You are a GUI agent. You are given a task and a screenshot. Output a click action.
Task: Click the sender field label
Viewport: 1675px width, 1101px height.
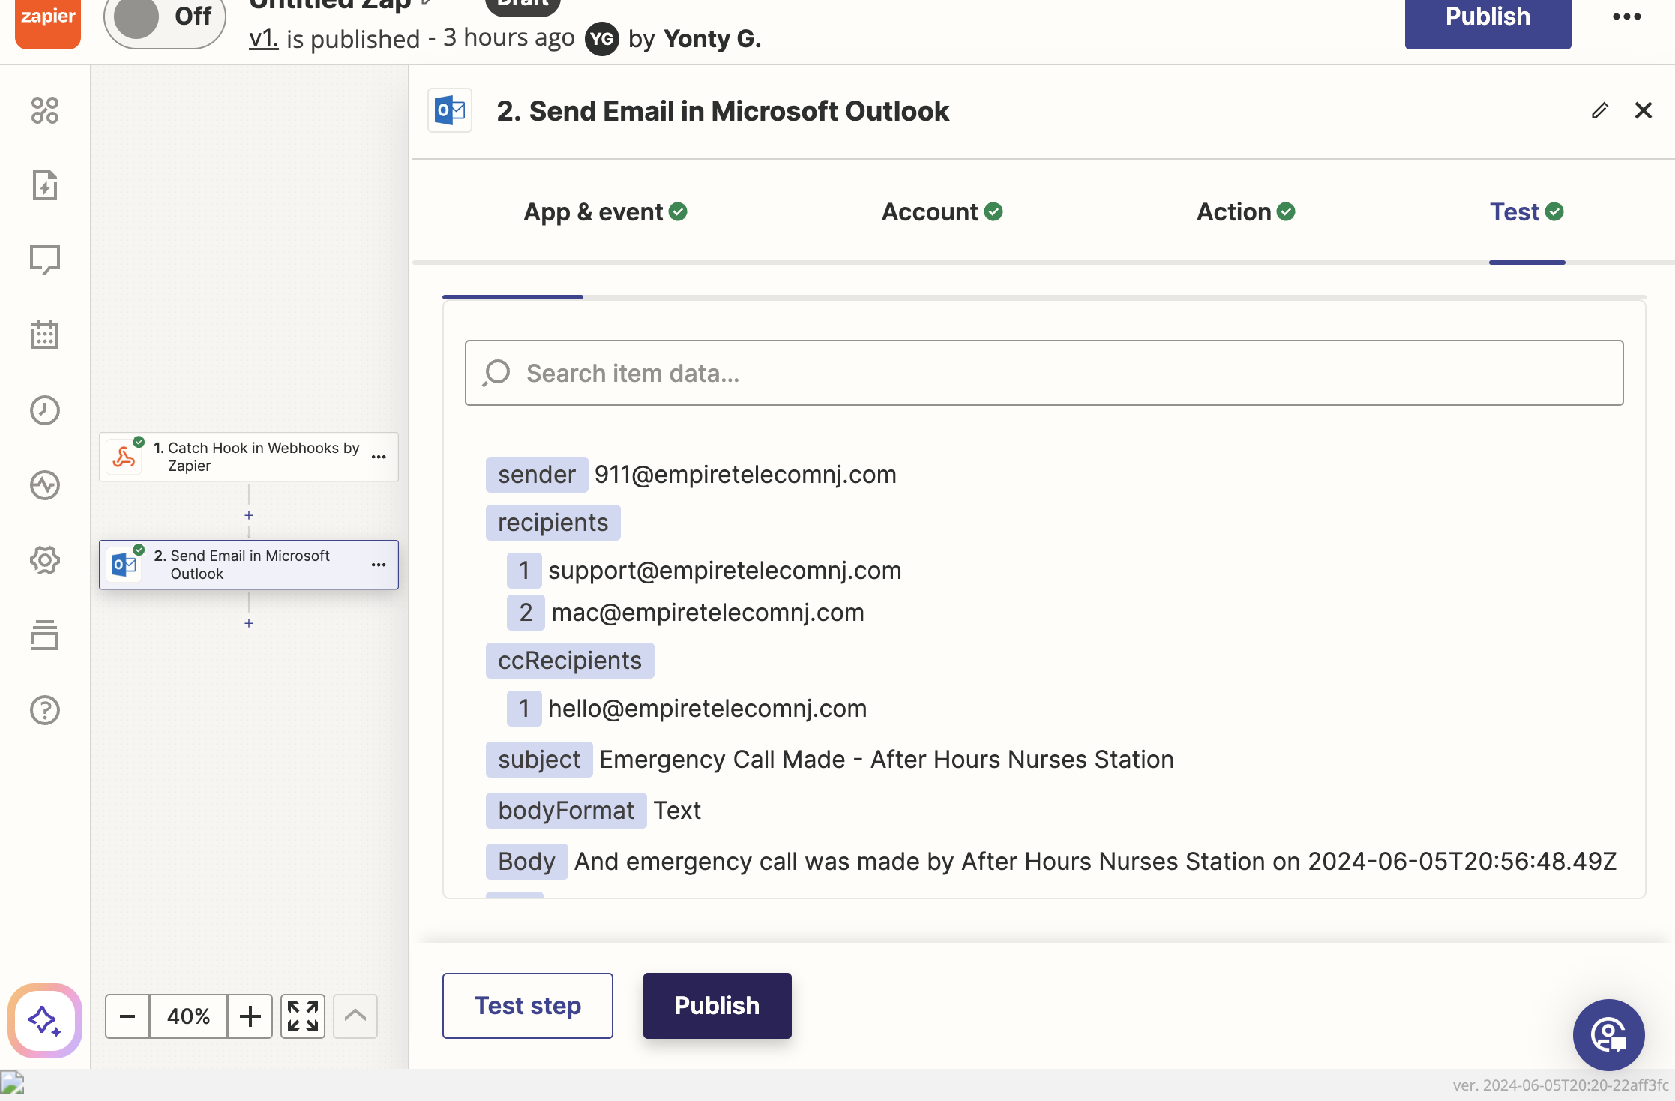pos(537,475)
